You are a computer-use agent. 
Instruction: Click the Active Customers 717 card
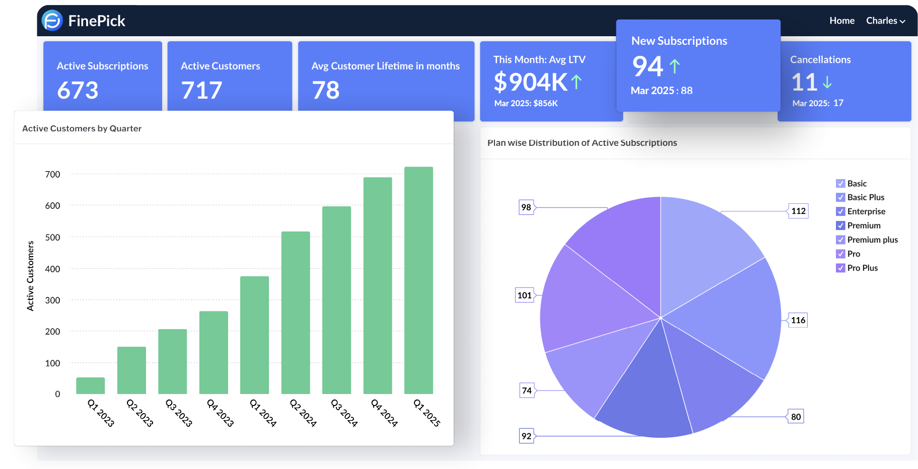(230, 76)
